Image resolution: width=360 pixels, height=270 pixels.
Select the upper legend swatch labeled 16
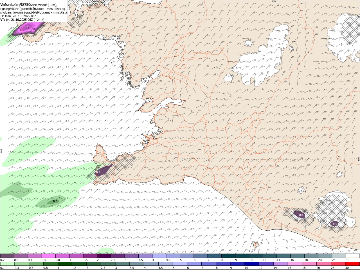297,256
